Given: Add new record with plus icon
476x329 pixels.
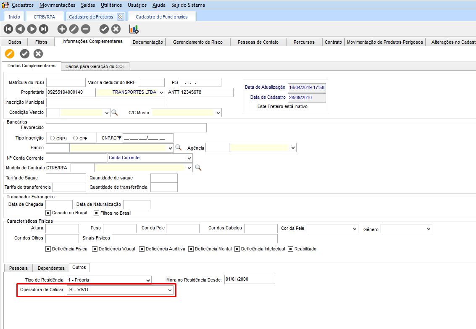Looking at the screenshot, I should click(62, 29).
